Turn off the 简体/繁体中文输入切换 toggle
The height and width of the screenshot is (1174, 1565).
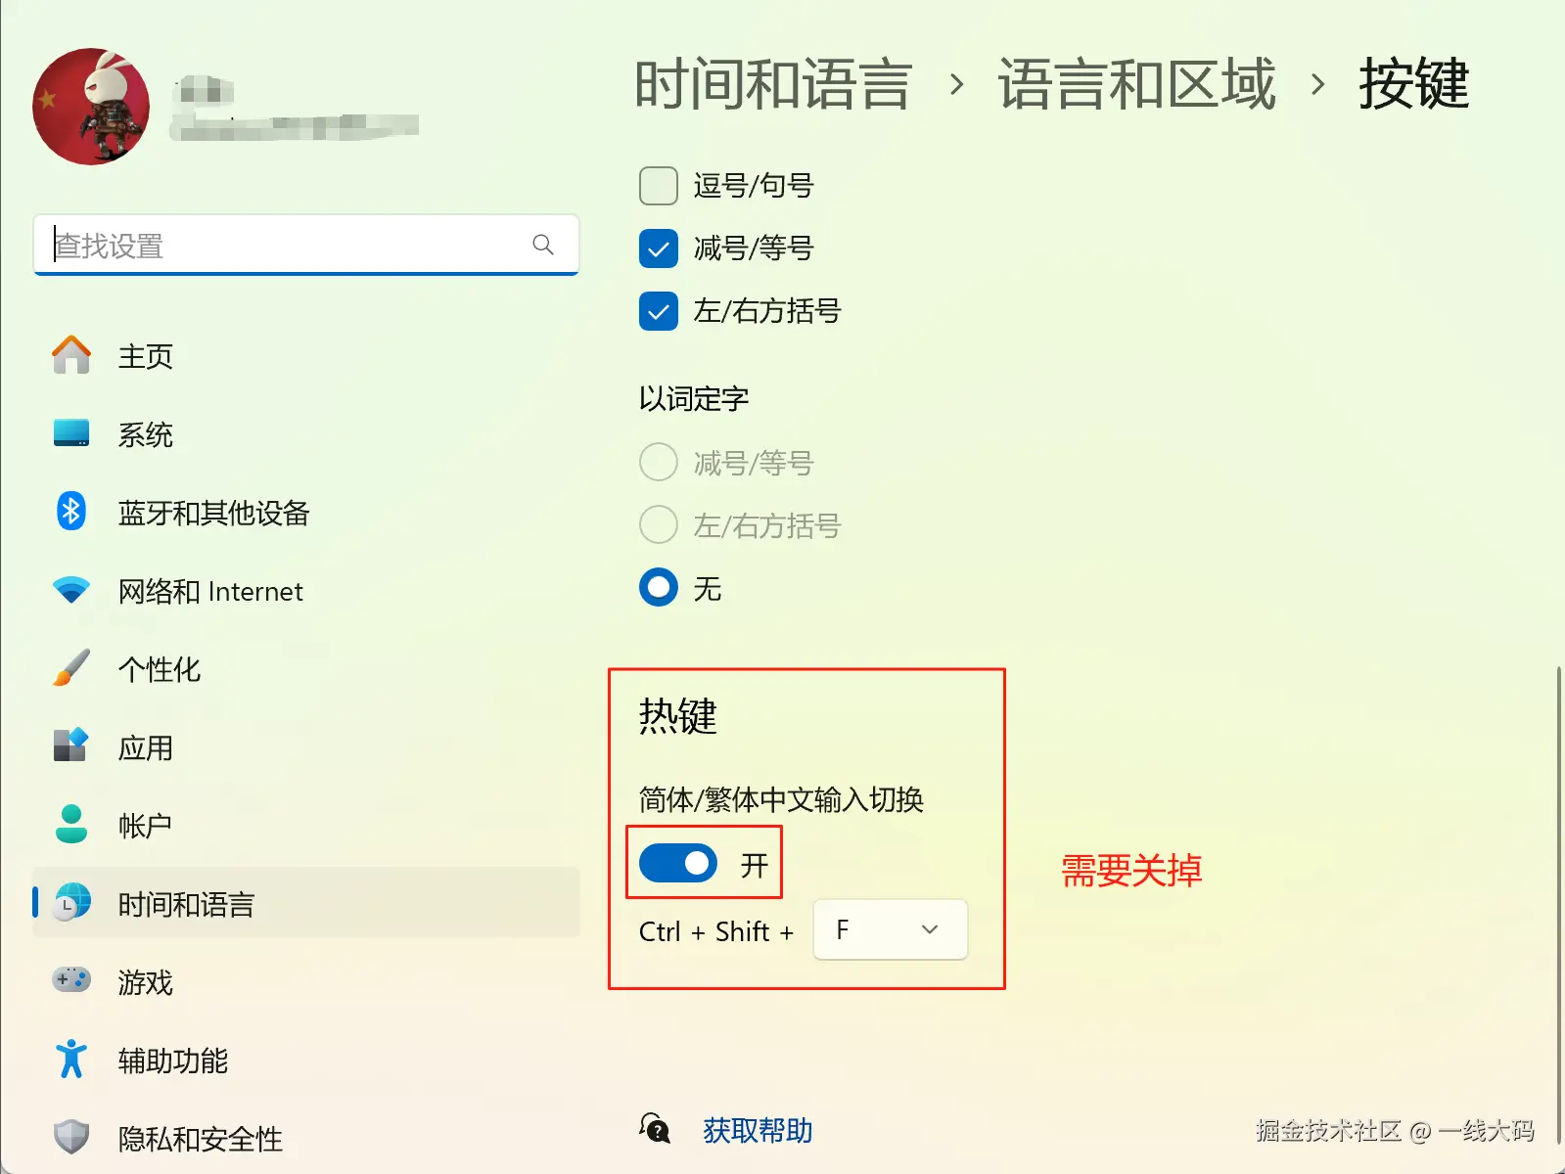(x=678, y=864)
